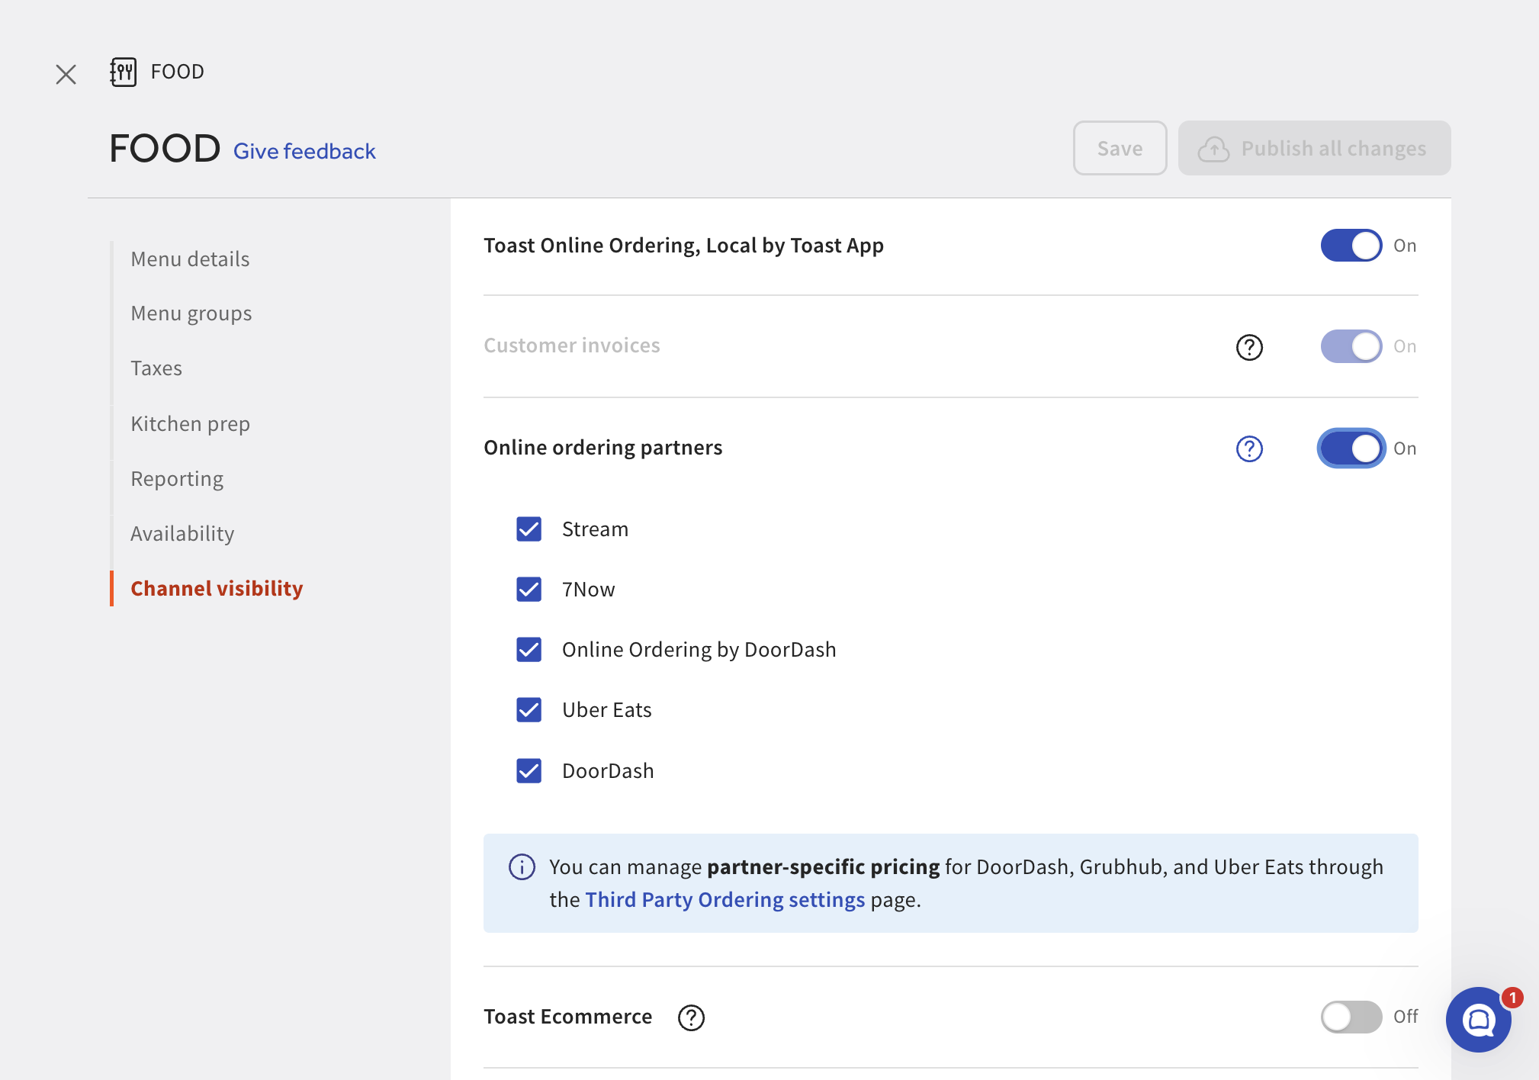
Task: Open the Availability section
Action: tap(182, 534)
